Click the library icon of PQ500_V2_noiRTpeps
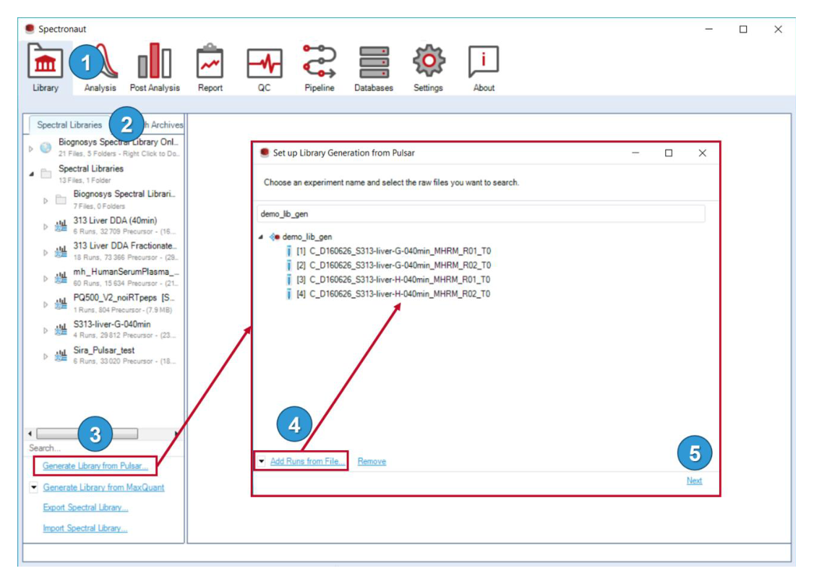 (x=61, y=304)
